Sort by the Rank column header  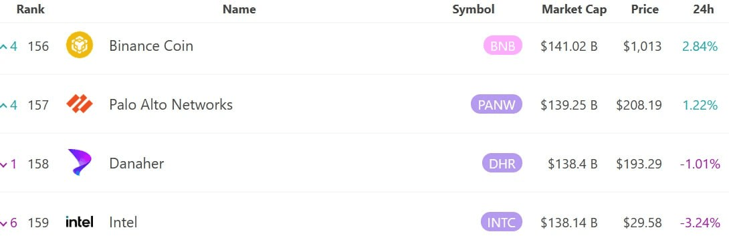[31, 9]
